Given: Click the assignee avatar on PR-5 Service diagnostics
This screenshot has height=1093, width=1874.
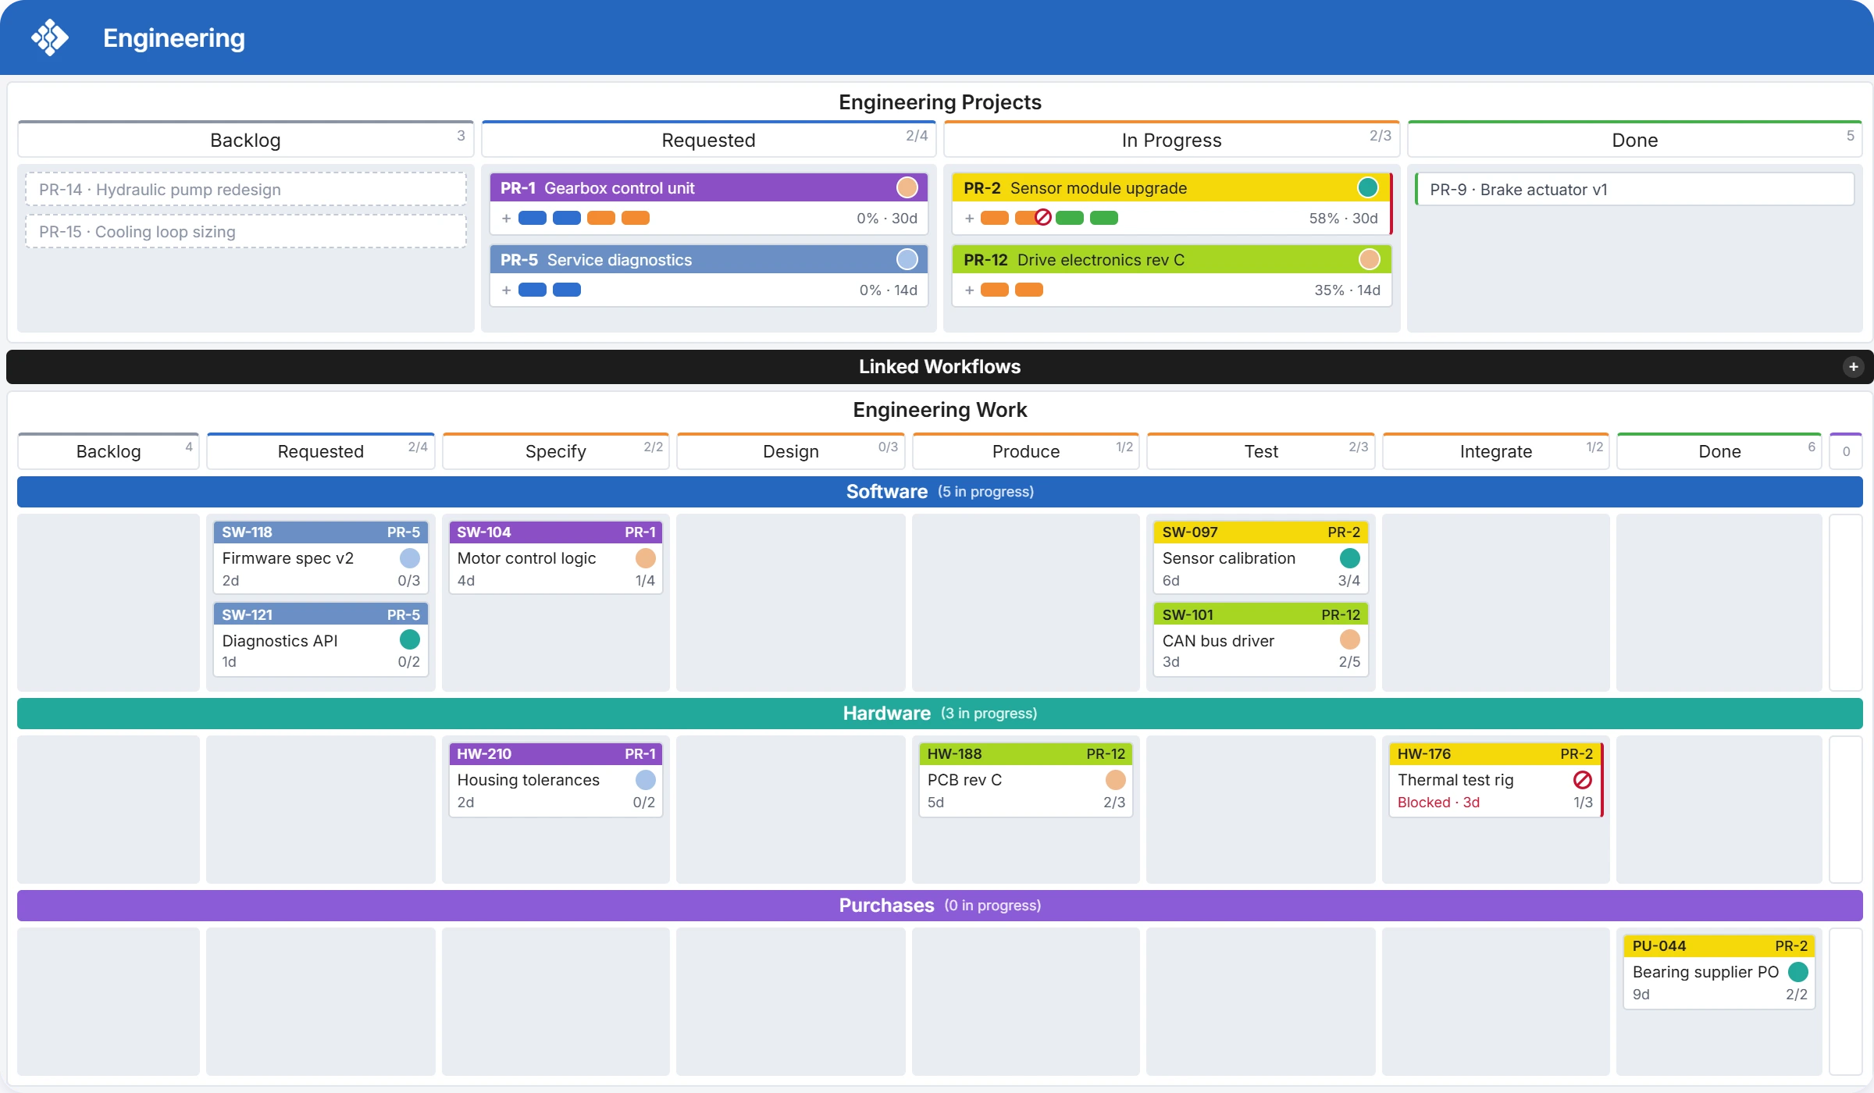Looking at the screenshot, I should point(907,259).
